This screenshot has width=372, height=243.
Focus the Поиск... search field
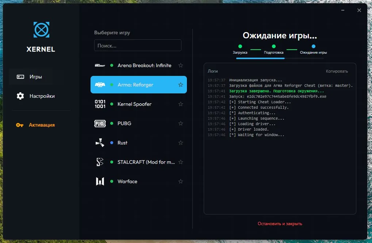pyautogui.click(x=138, y=45)
